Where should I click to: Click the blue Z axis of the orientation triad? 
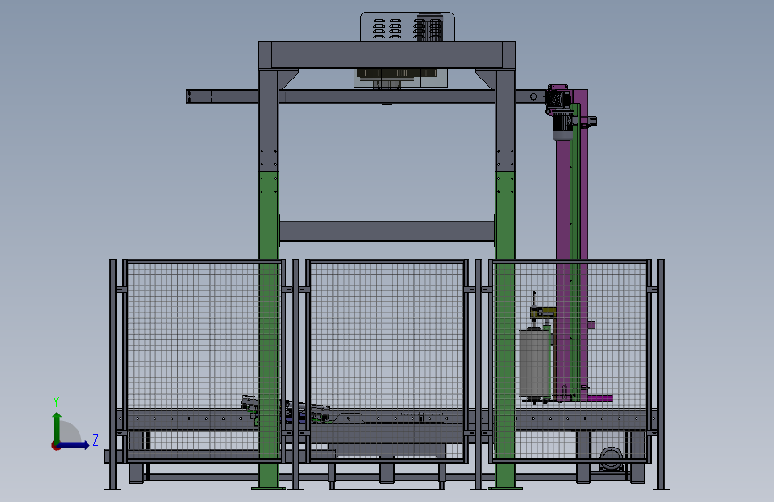pos(73,445)
